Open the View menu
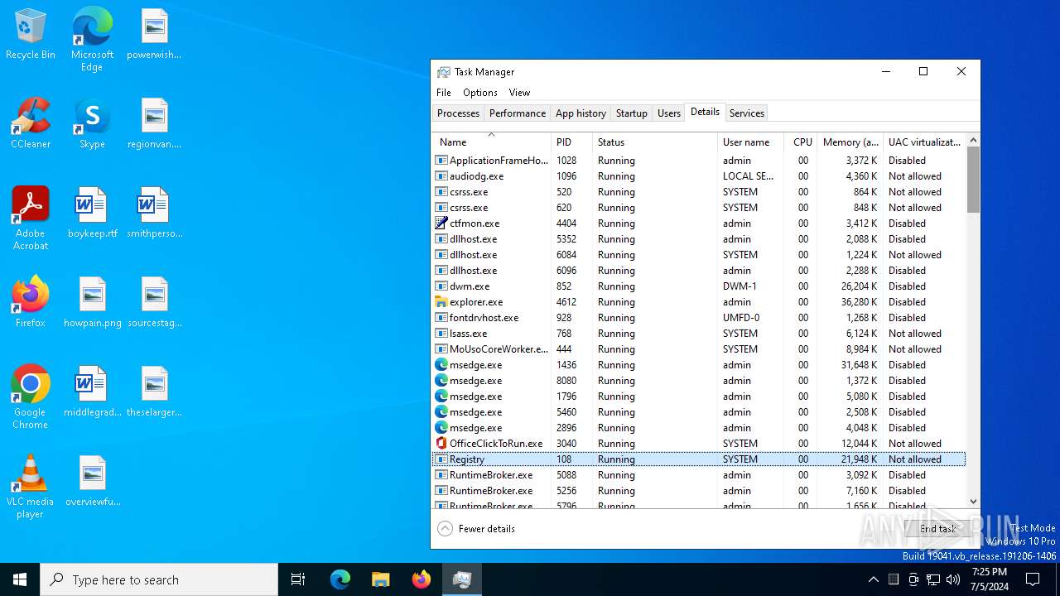This screenshot has width=1060, height=596. click(x=519, y=93)
